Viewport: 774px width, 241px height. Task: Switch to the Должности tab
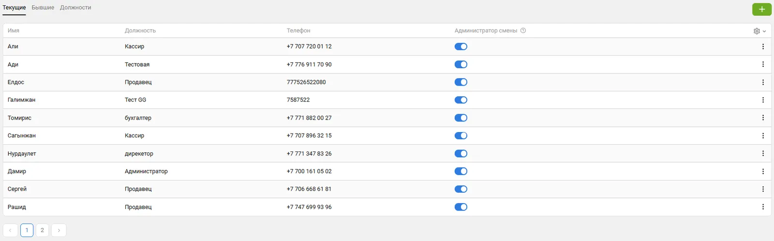[x=75, y=8]
